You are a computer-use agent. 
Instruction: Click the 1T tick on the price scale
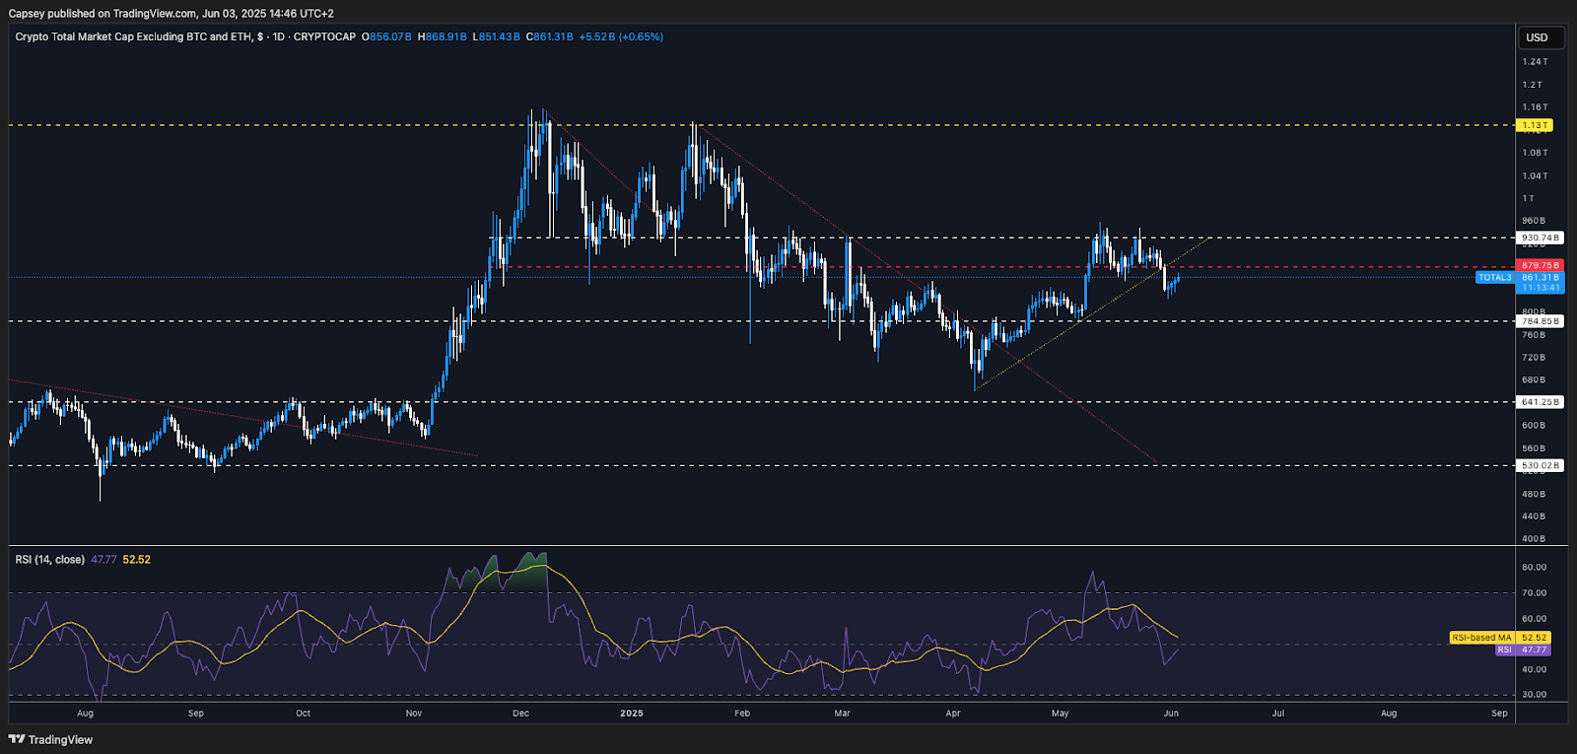click(x=1528, y=199)
